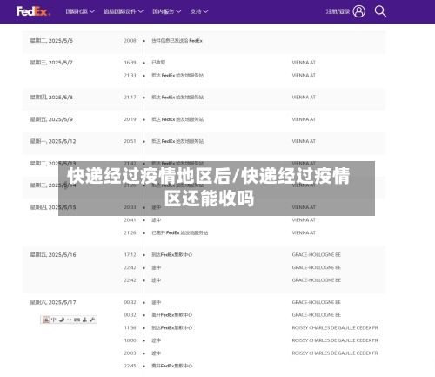Open the user account profile icon
The width and height of the screenshot is (435, 377).
tap(359, 11)
